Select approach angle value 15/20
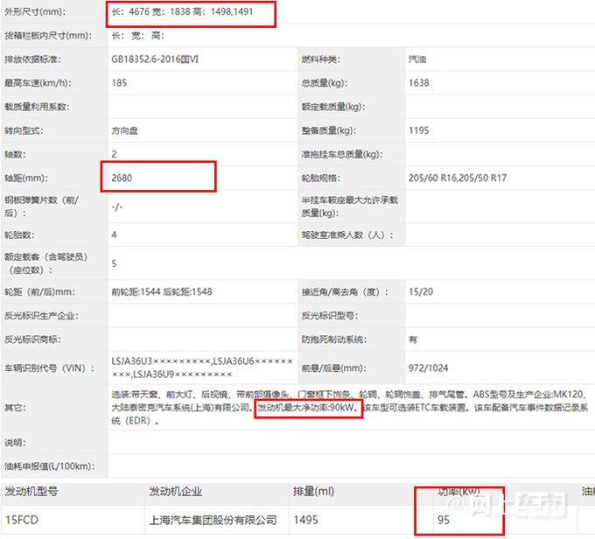595x539 pixels. coord(421,291)
